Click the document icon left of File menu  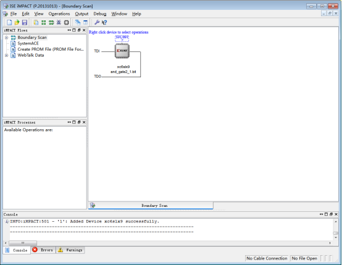coord(6,14)
